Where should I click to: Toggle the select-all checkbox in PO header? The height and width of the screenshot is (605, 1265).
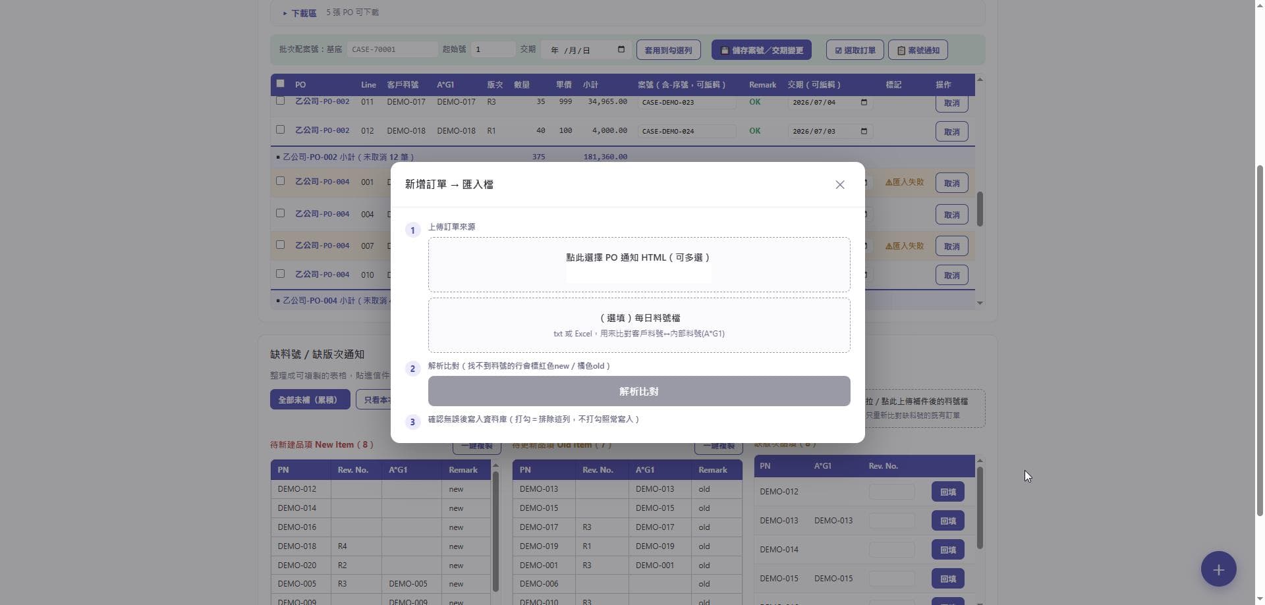pos(280,84)
